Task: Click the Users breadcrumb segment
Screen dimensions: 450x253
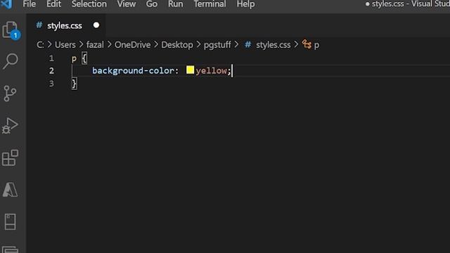Action: coord(65,45)
